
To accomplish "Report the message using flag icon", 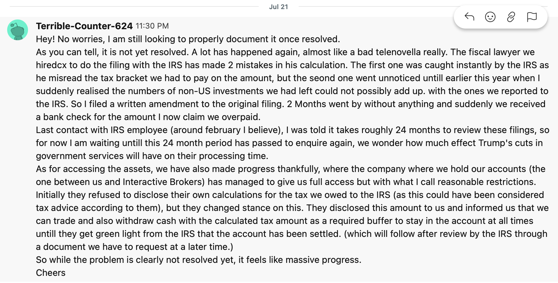I will 532,17.
